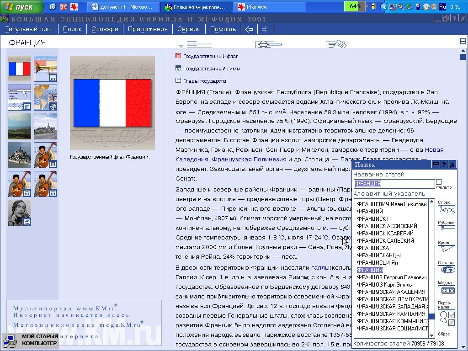The width and height of the screenshot is (468, 351).
Task: Collapse the article panel using top-right minus button
Action: click(x=463, y=42)
